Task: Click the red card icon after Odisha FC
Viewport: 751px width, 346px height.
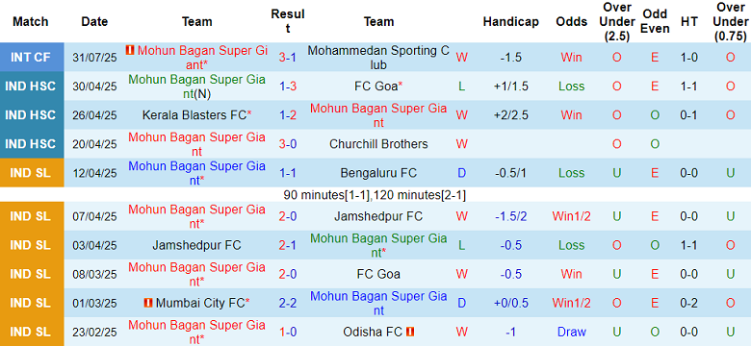Action: click(410, 332)
